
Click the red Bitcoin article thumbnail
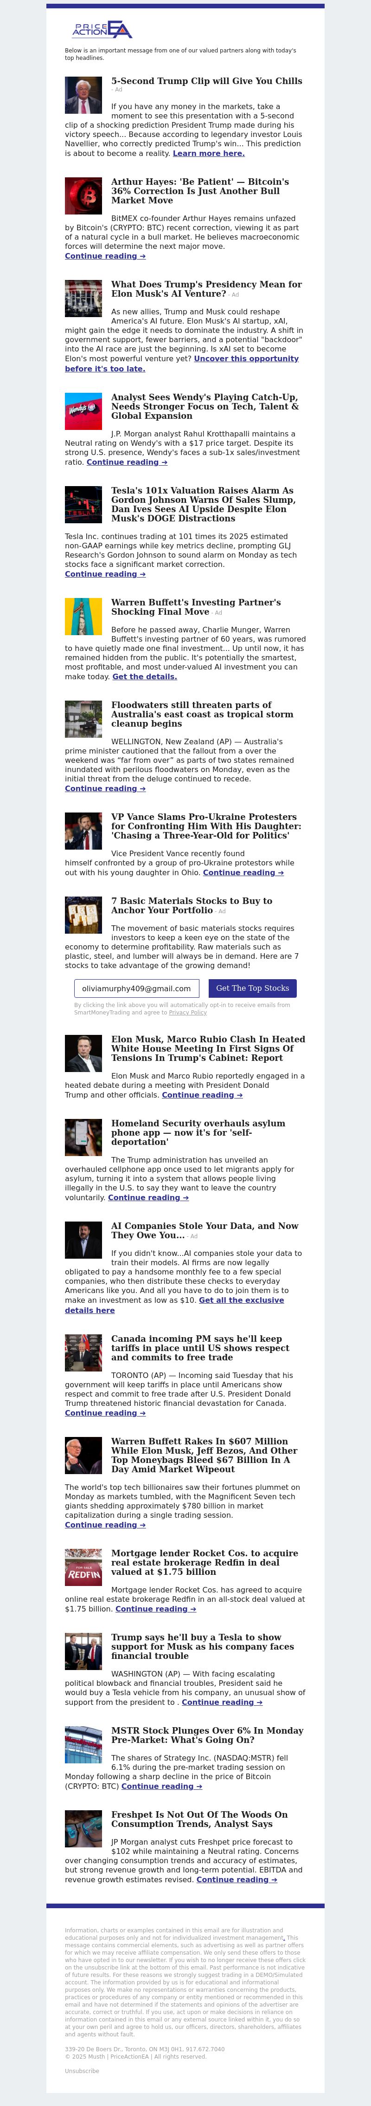tap(83, 196)
